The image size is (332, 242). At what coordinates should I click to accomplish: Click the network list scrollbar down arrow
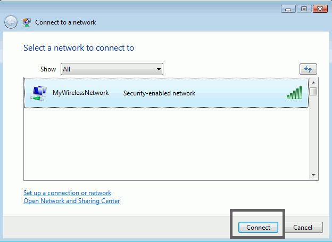point(313,175)
